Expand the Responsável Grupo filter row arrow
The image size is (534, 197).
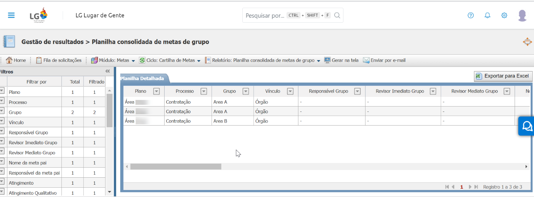(2, 131)
